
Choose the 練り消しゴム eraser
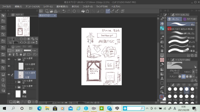pyautogui.click(x=181, y=33)
